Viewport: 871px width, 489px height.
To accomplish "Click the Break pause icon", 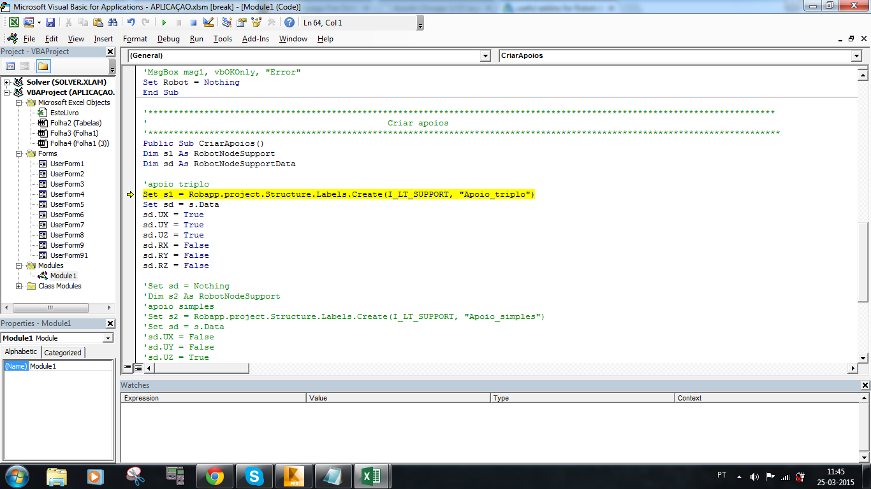I will (179, 22).
